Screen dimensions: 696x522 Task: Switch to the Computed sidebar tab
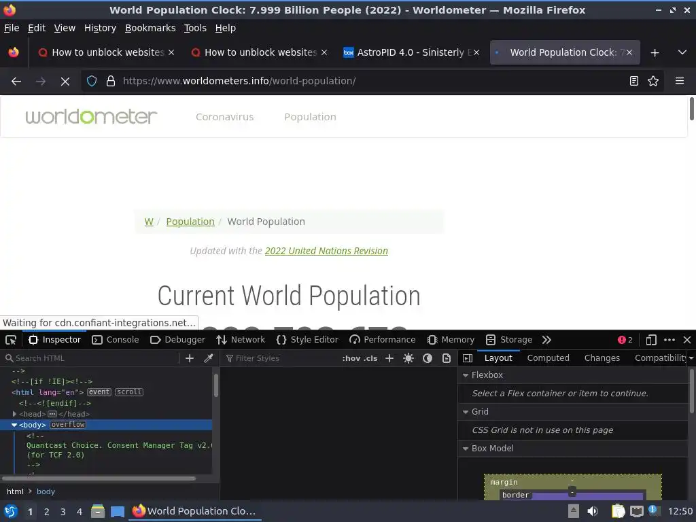(549, 358)
